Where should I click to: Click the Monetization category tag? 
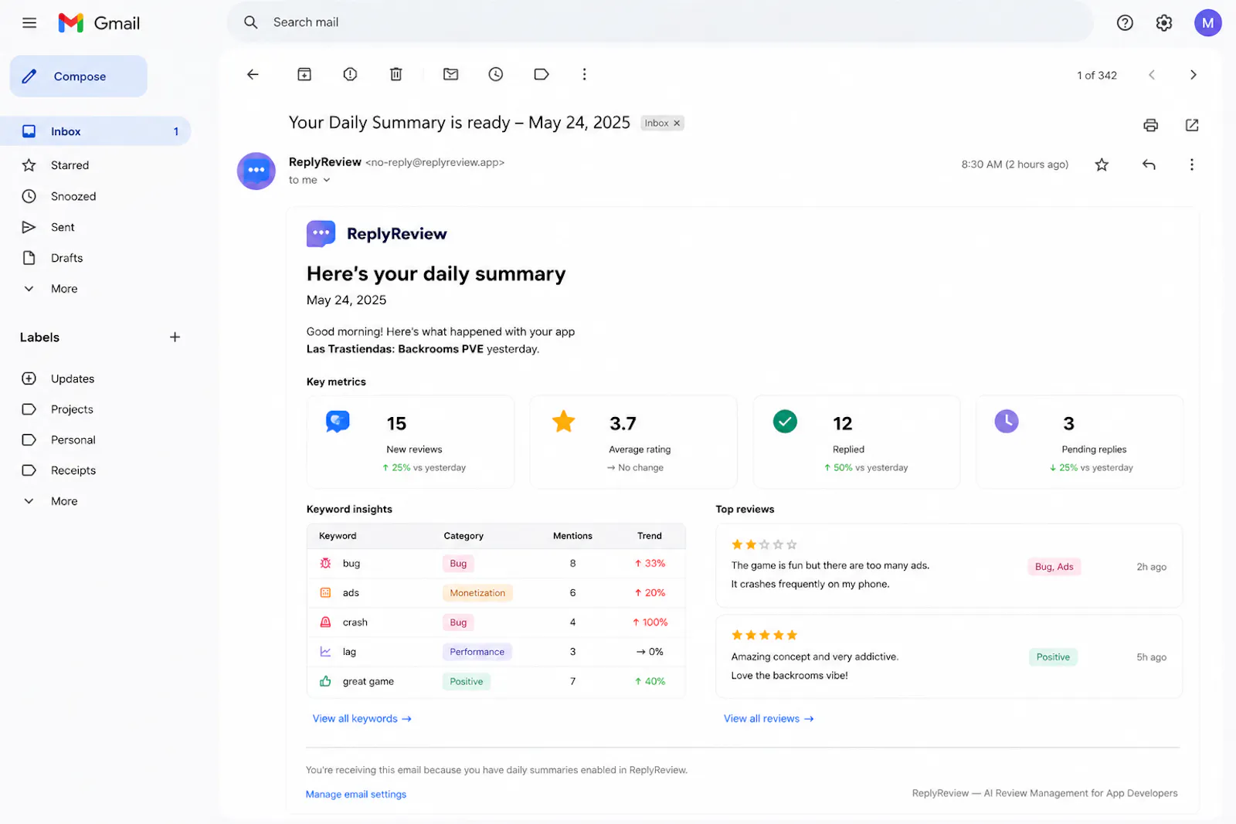click(477, 593)
